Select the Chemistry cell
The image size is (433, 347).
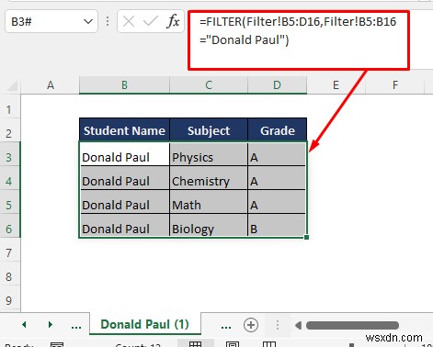[209, 178]
